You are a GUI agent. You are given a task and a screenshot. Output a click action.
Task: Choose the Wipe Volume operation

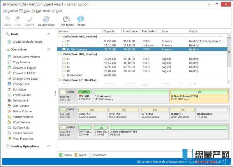tap(21, 122)
